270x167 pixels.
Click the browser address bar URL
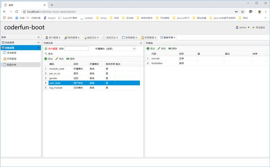point(51,12)
